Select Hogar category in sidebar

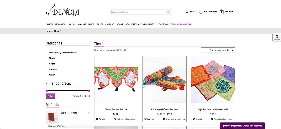(x=52, y=64)
